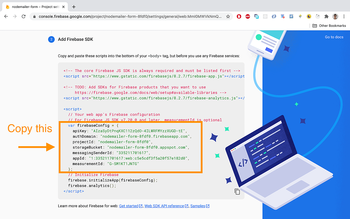Click the Go to docs link

pos(334,37)
